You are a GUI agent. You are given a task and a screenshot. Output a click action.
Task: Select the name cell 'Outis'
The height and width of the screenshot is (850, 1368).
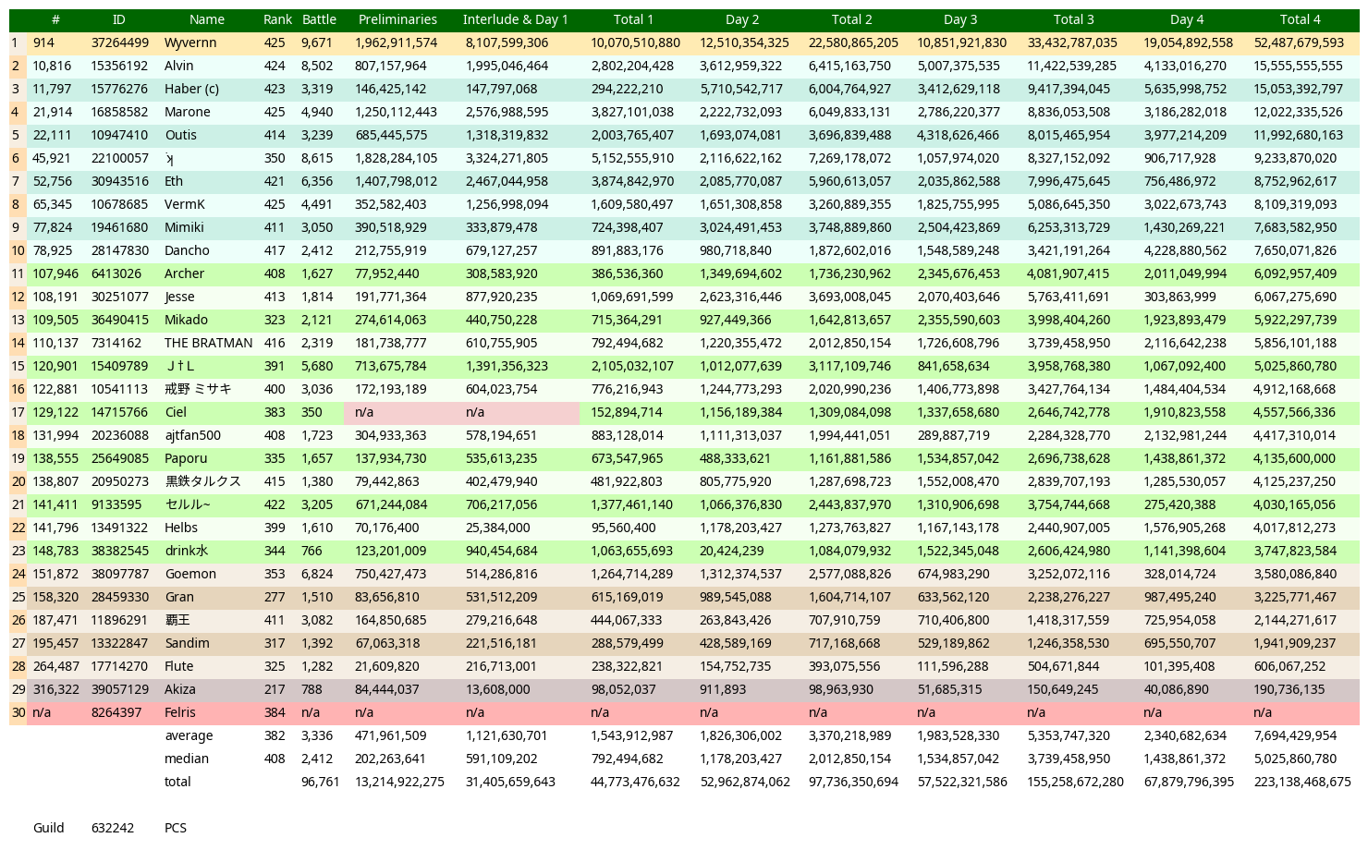click(181, 135)
